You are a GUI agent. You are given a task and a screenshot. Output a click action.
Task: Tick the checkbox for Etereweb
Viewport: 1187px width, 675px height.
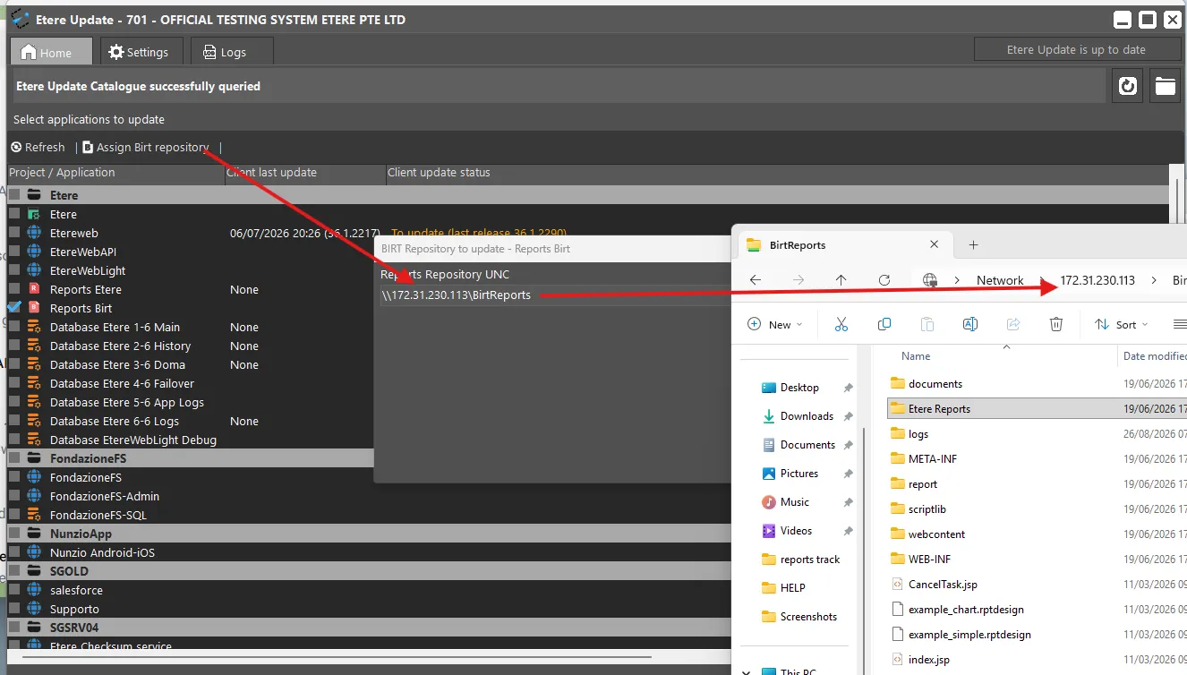14,233
